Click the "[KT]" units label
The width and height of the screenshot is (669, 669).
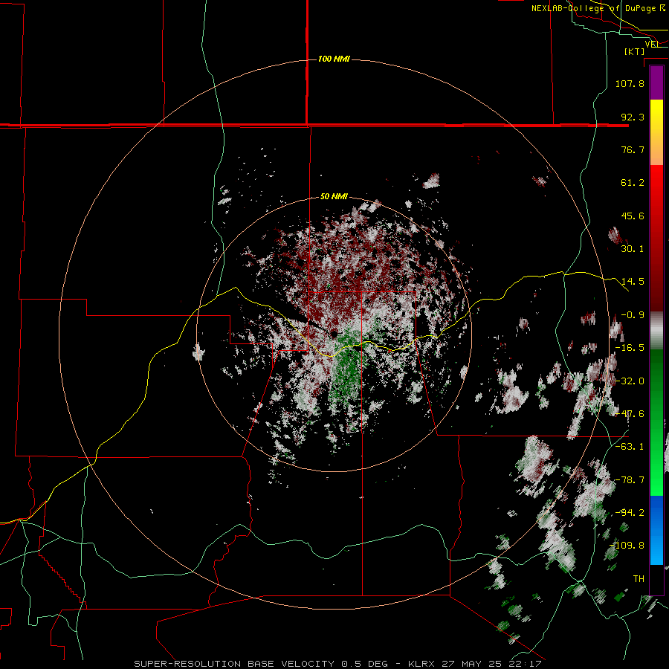click(x=635, y=51)
